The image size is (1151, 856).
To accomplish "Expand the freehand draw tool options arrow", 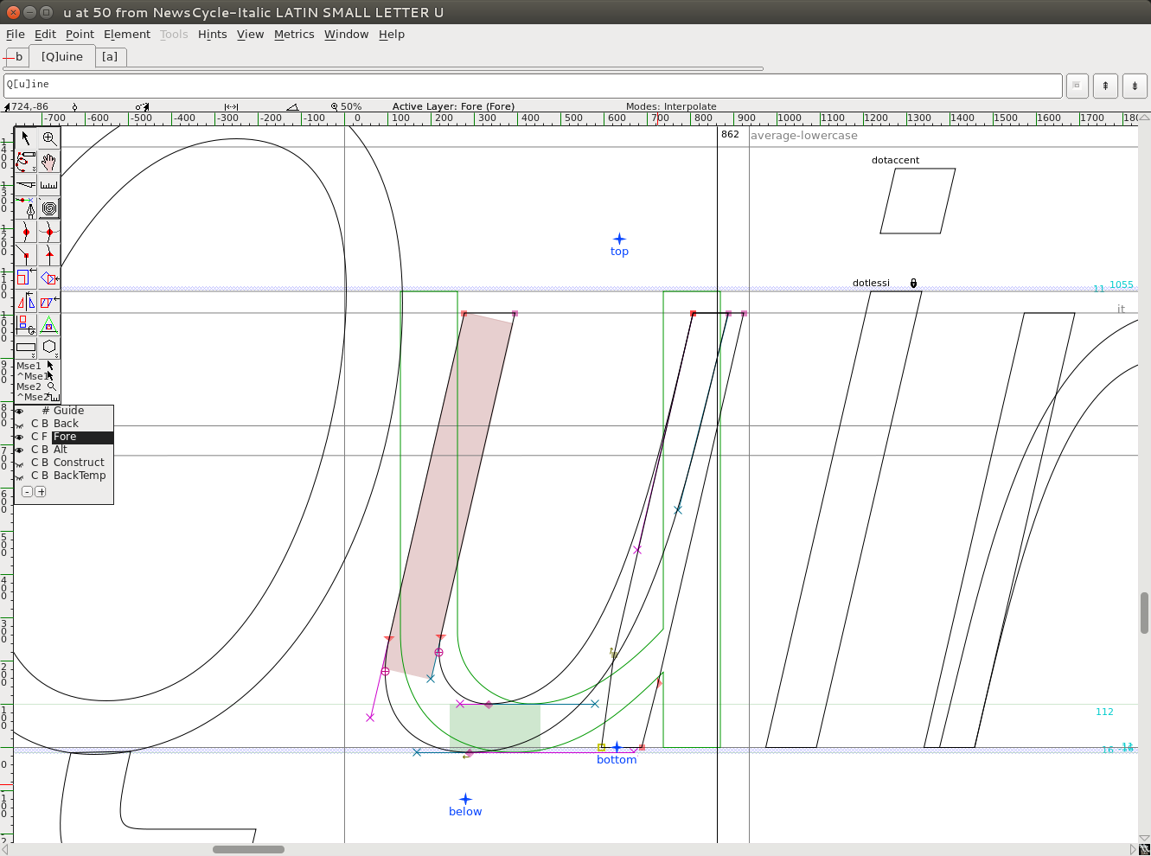I will (x=34, y=169).
